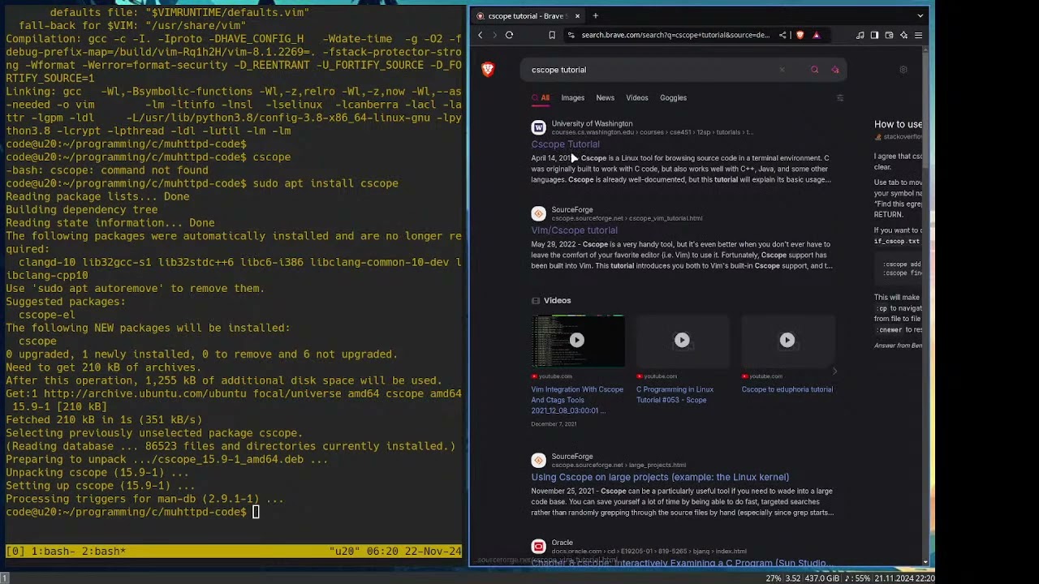Viewport: 1039px width, 584px height.
Task: Click the browser forward arrow
Action: pos(494,35)
